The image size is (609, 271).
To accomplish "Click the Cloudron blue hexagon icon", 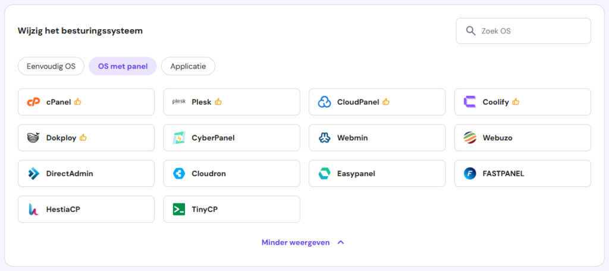I will (179, 173).
